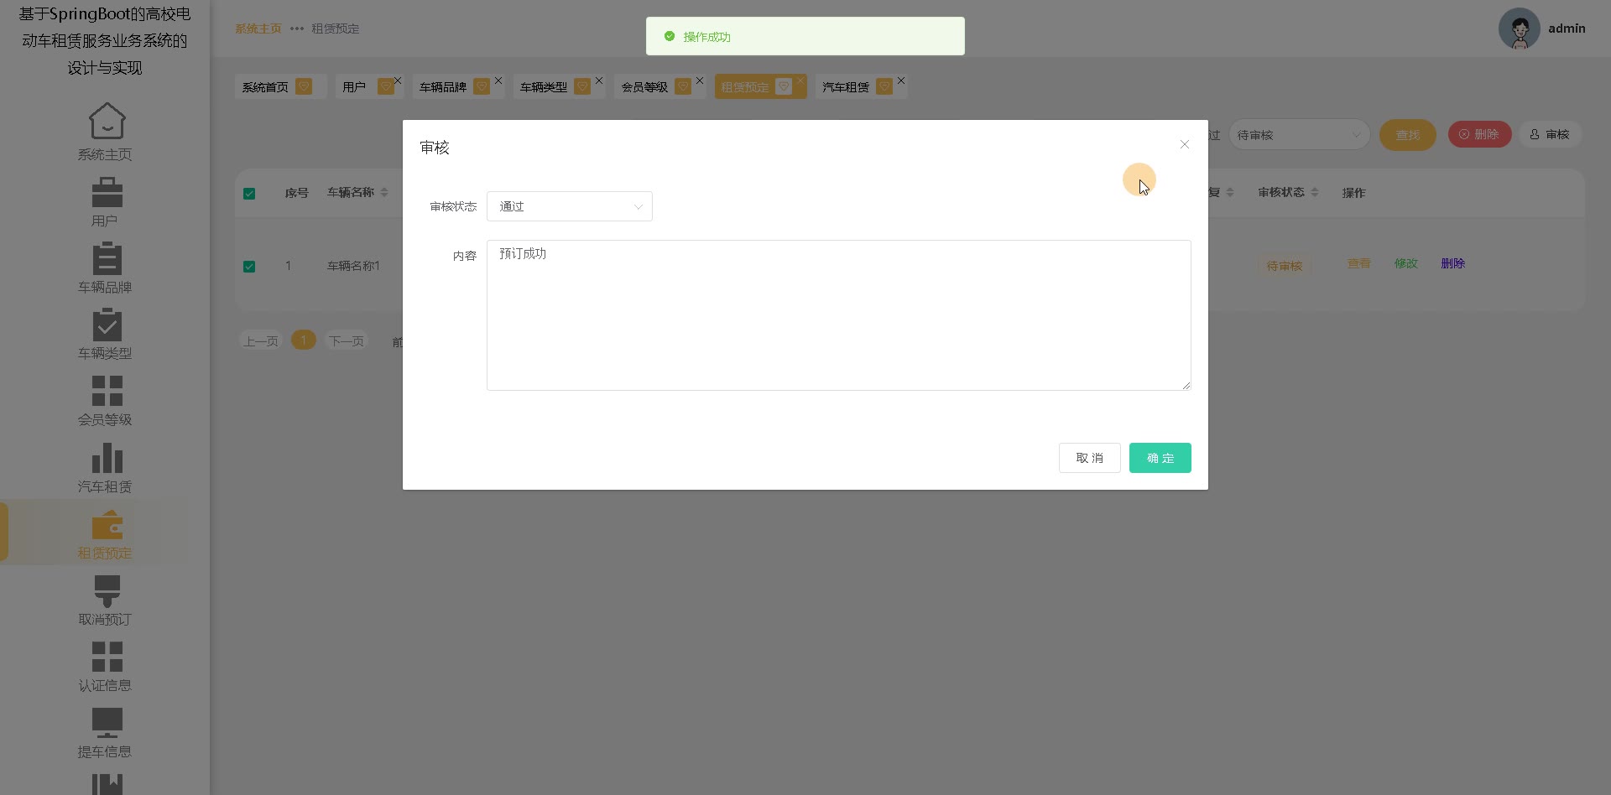Image resolution: width=1611 pixels, height=795 pixels.
Task: Open 提车信息 monitor icon in sidebar
Action: click(107, 723)
